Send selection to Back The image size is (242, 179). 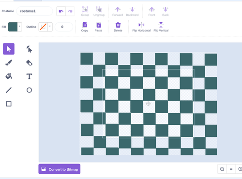click(x=166, y=11)
